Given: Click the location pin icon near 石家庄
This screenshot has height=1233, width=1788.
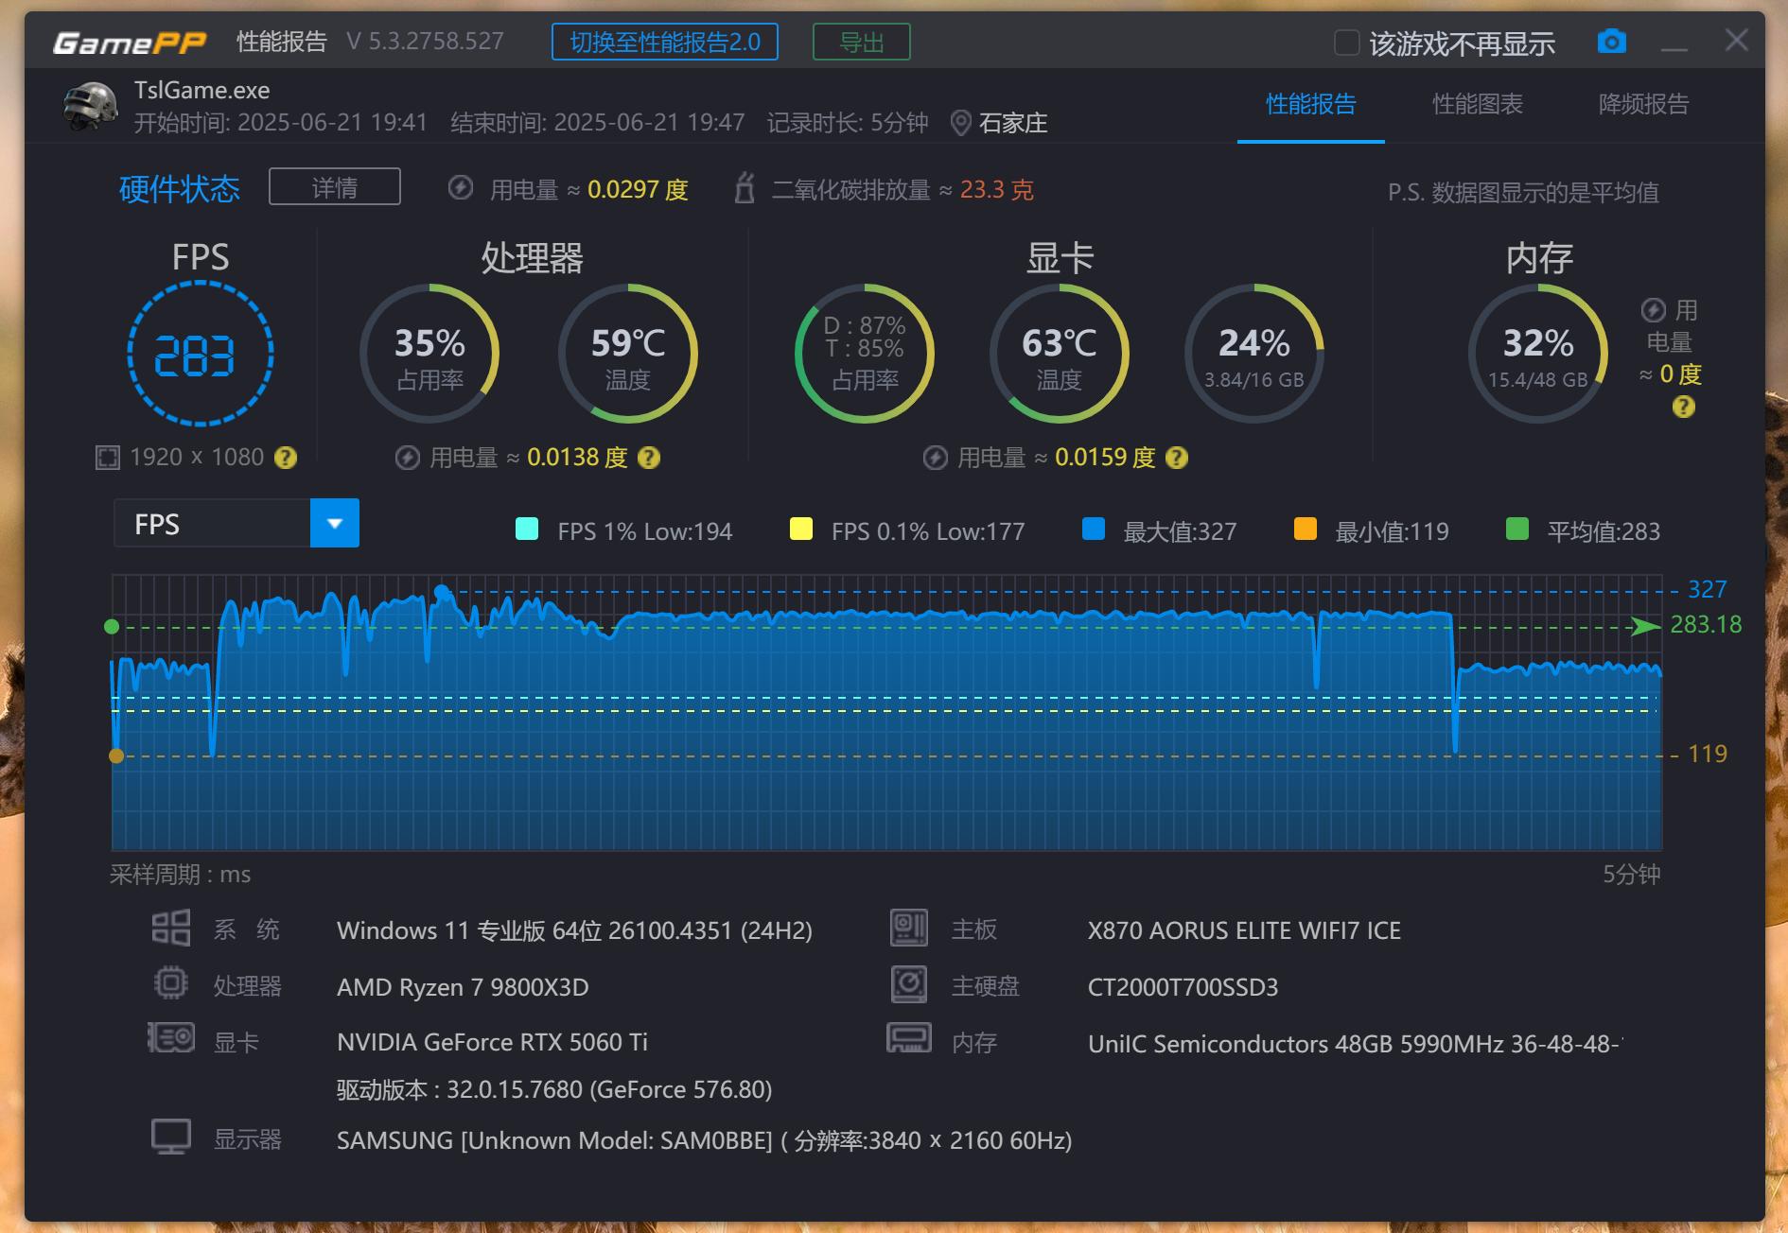Looking at the screenshot, I should pos(960,123).
